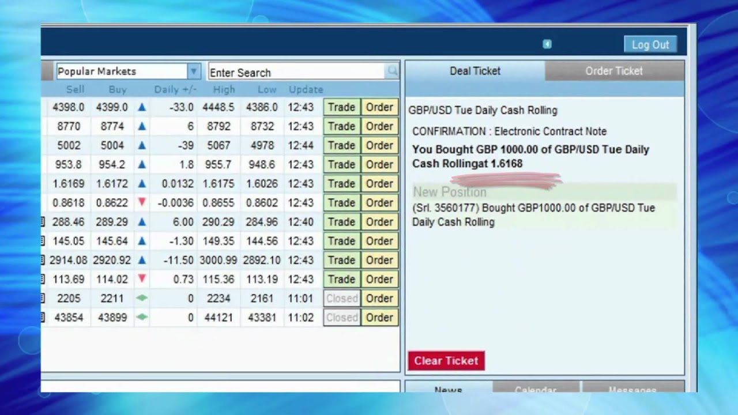
Task: Click the Log Out button
Action: [650, 44]
